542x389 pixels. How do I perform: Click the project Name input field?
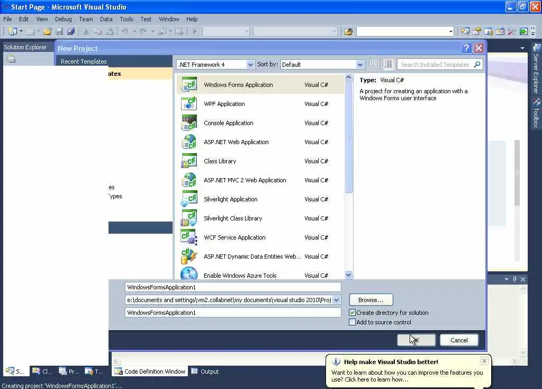click(233, 287)
